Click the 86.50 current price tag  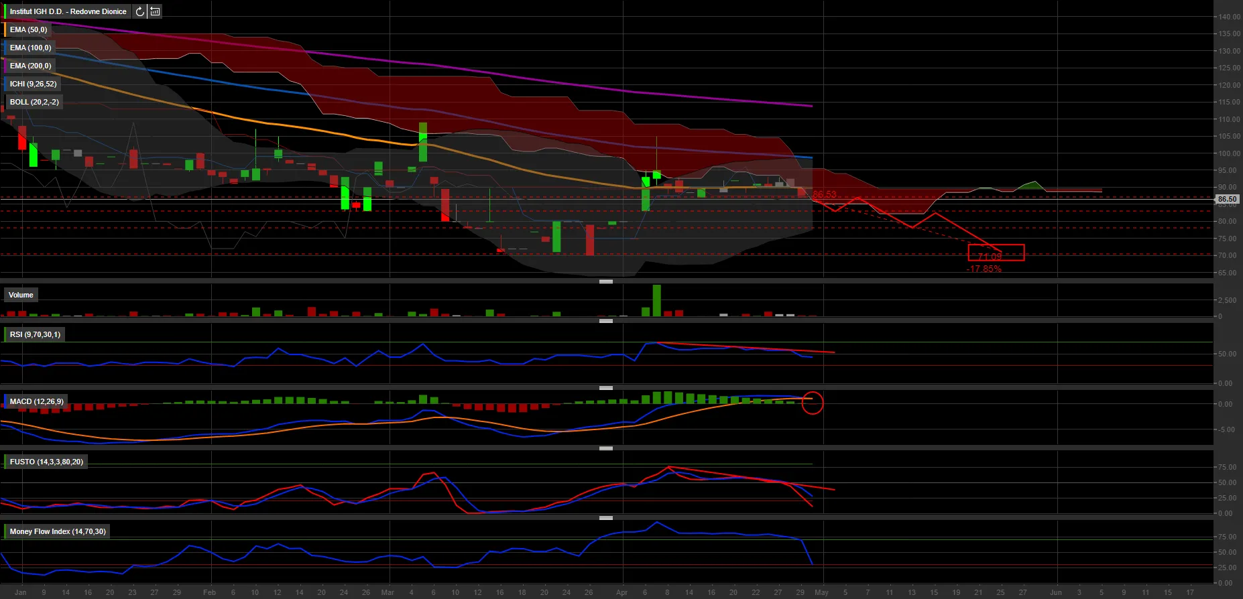1227,199
